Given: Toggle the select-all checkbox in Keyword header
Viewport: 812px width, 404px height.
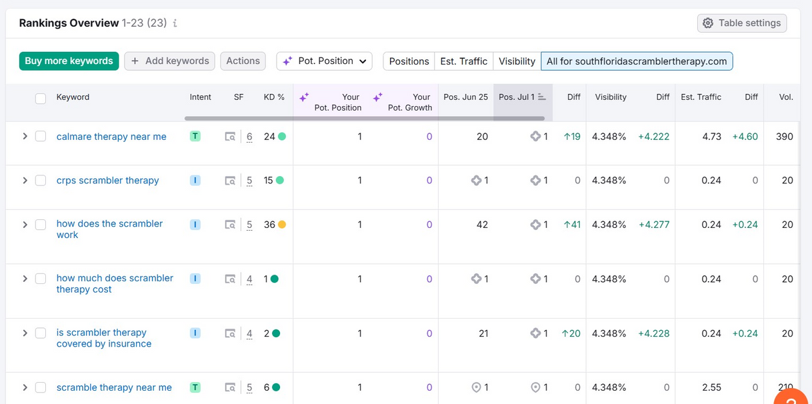Looking at the screenshot, I should [x=41, y=99].
